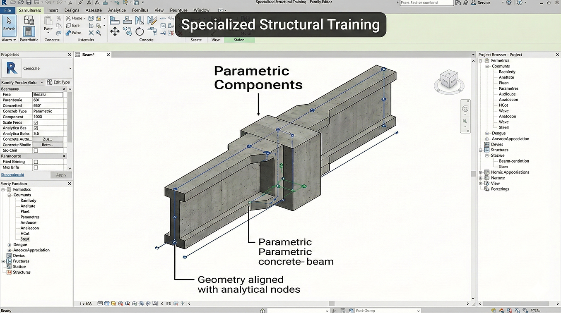Image resolution: width=561 pixels, height=313 pixels.
Task: Open the Analytice menu in the menu bar
Action: 116,10
